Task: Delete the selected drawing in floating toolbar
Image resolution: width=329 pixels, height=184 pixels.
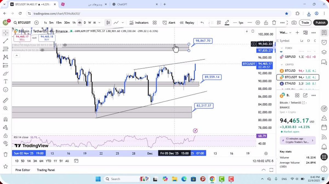Action: pyautogui.click(x=274, y=23)
